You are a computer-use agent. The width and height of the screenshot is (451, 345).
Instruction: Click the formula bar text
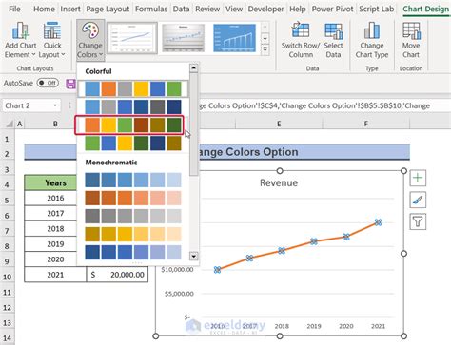tap(314, 105)
